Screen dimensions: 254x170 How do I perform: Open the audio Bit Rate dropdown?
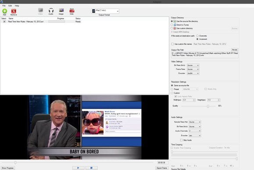[x=195, y=126]
